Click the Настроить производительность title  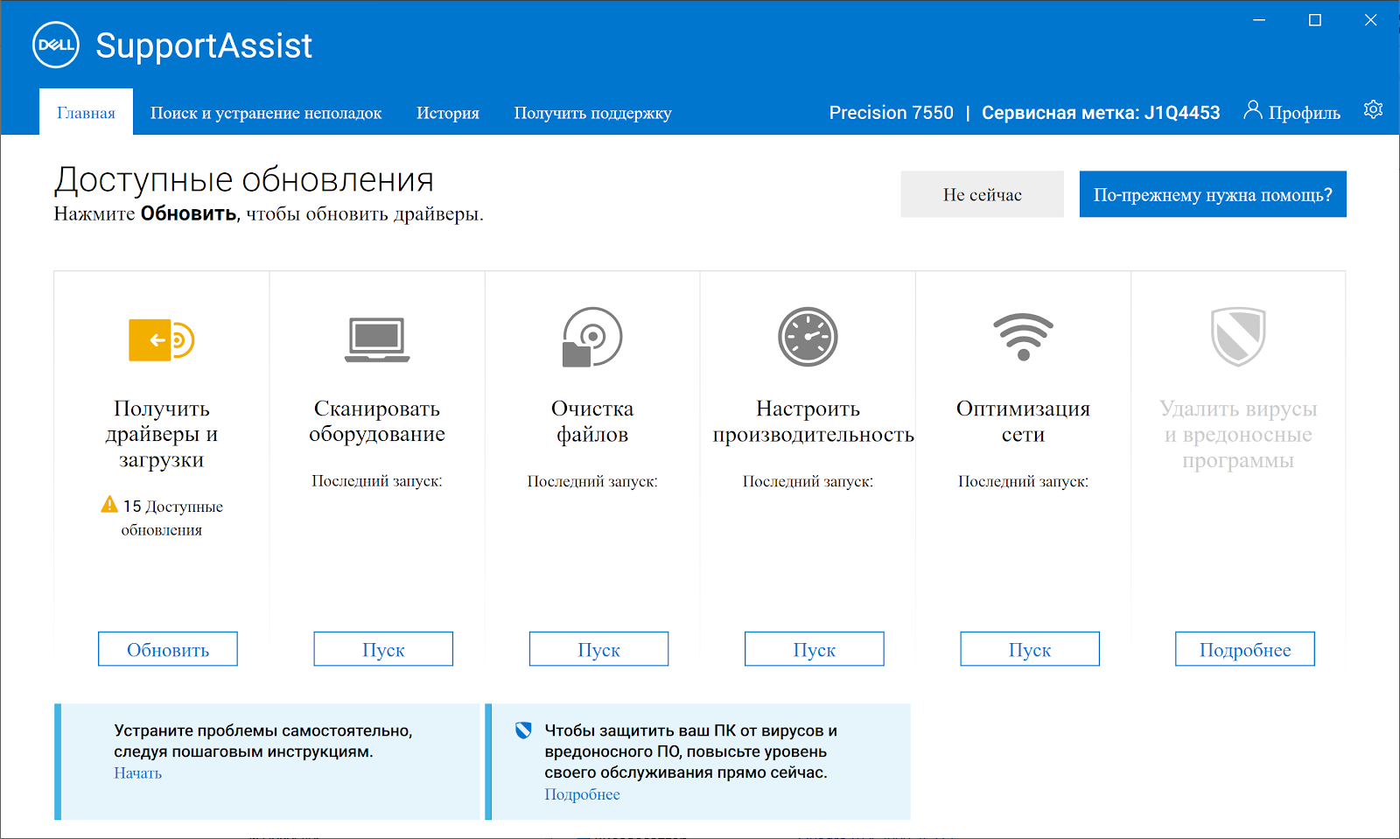[x=813, y=421]
